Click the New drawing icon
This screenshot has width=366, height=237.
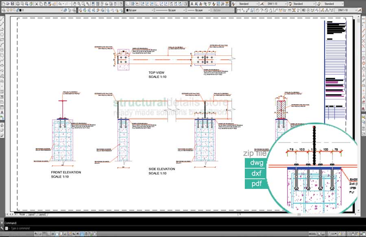3,3
